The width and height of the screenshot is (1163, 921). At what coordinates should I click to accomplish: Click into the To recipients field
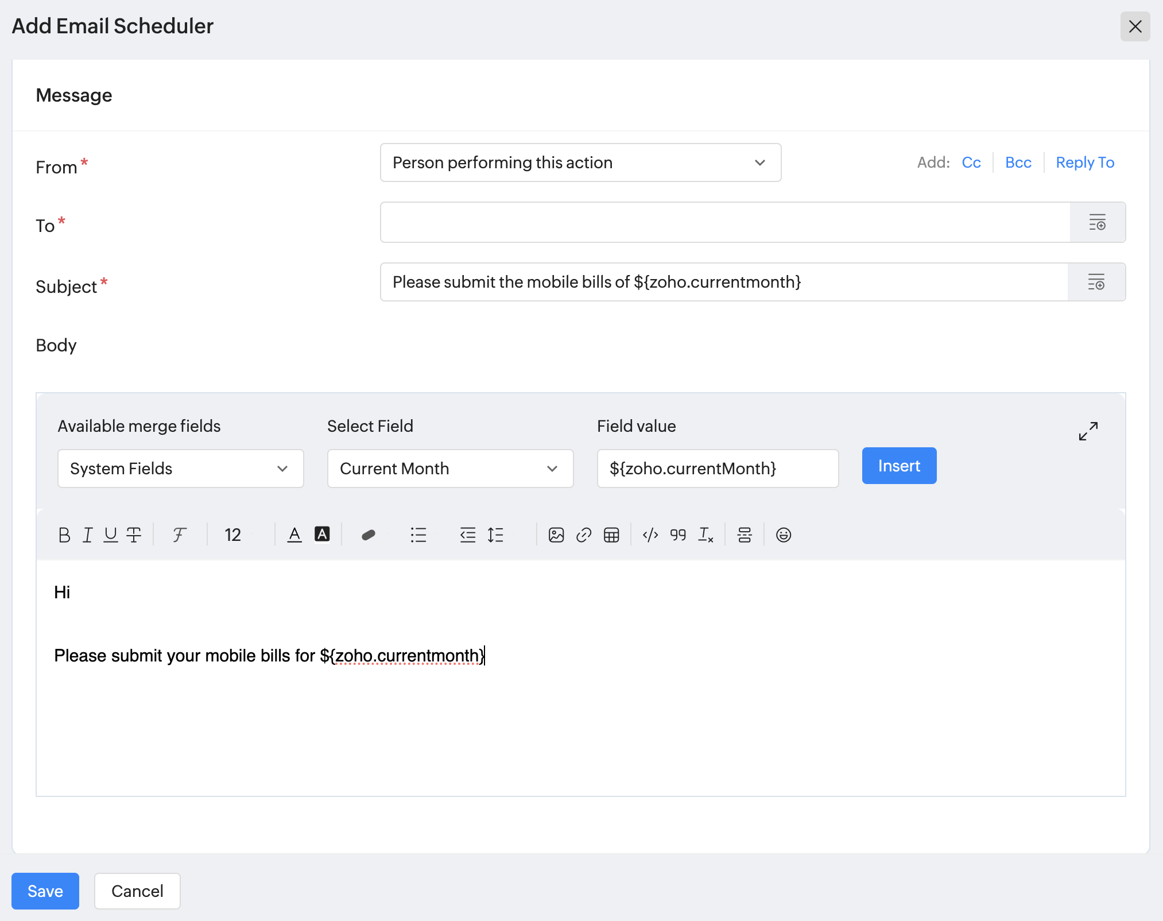coord(724,222)
